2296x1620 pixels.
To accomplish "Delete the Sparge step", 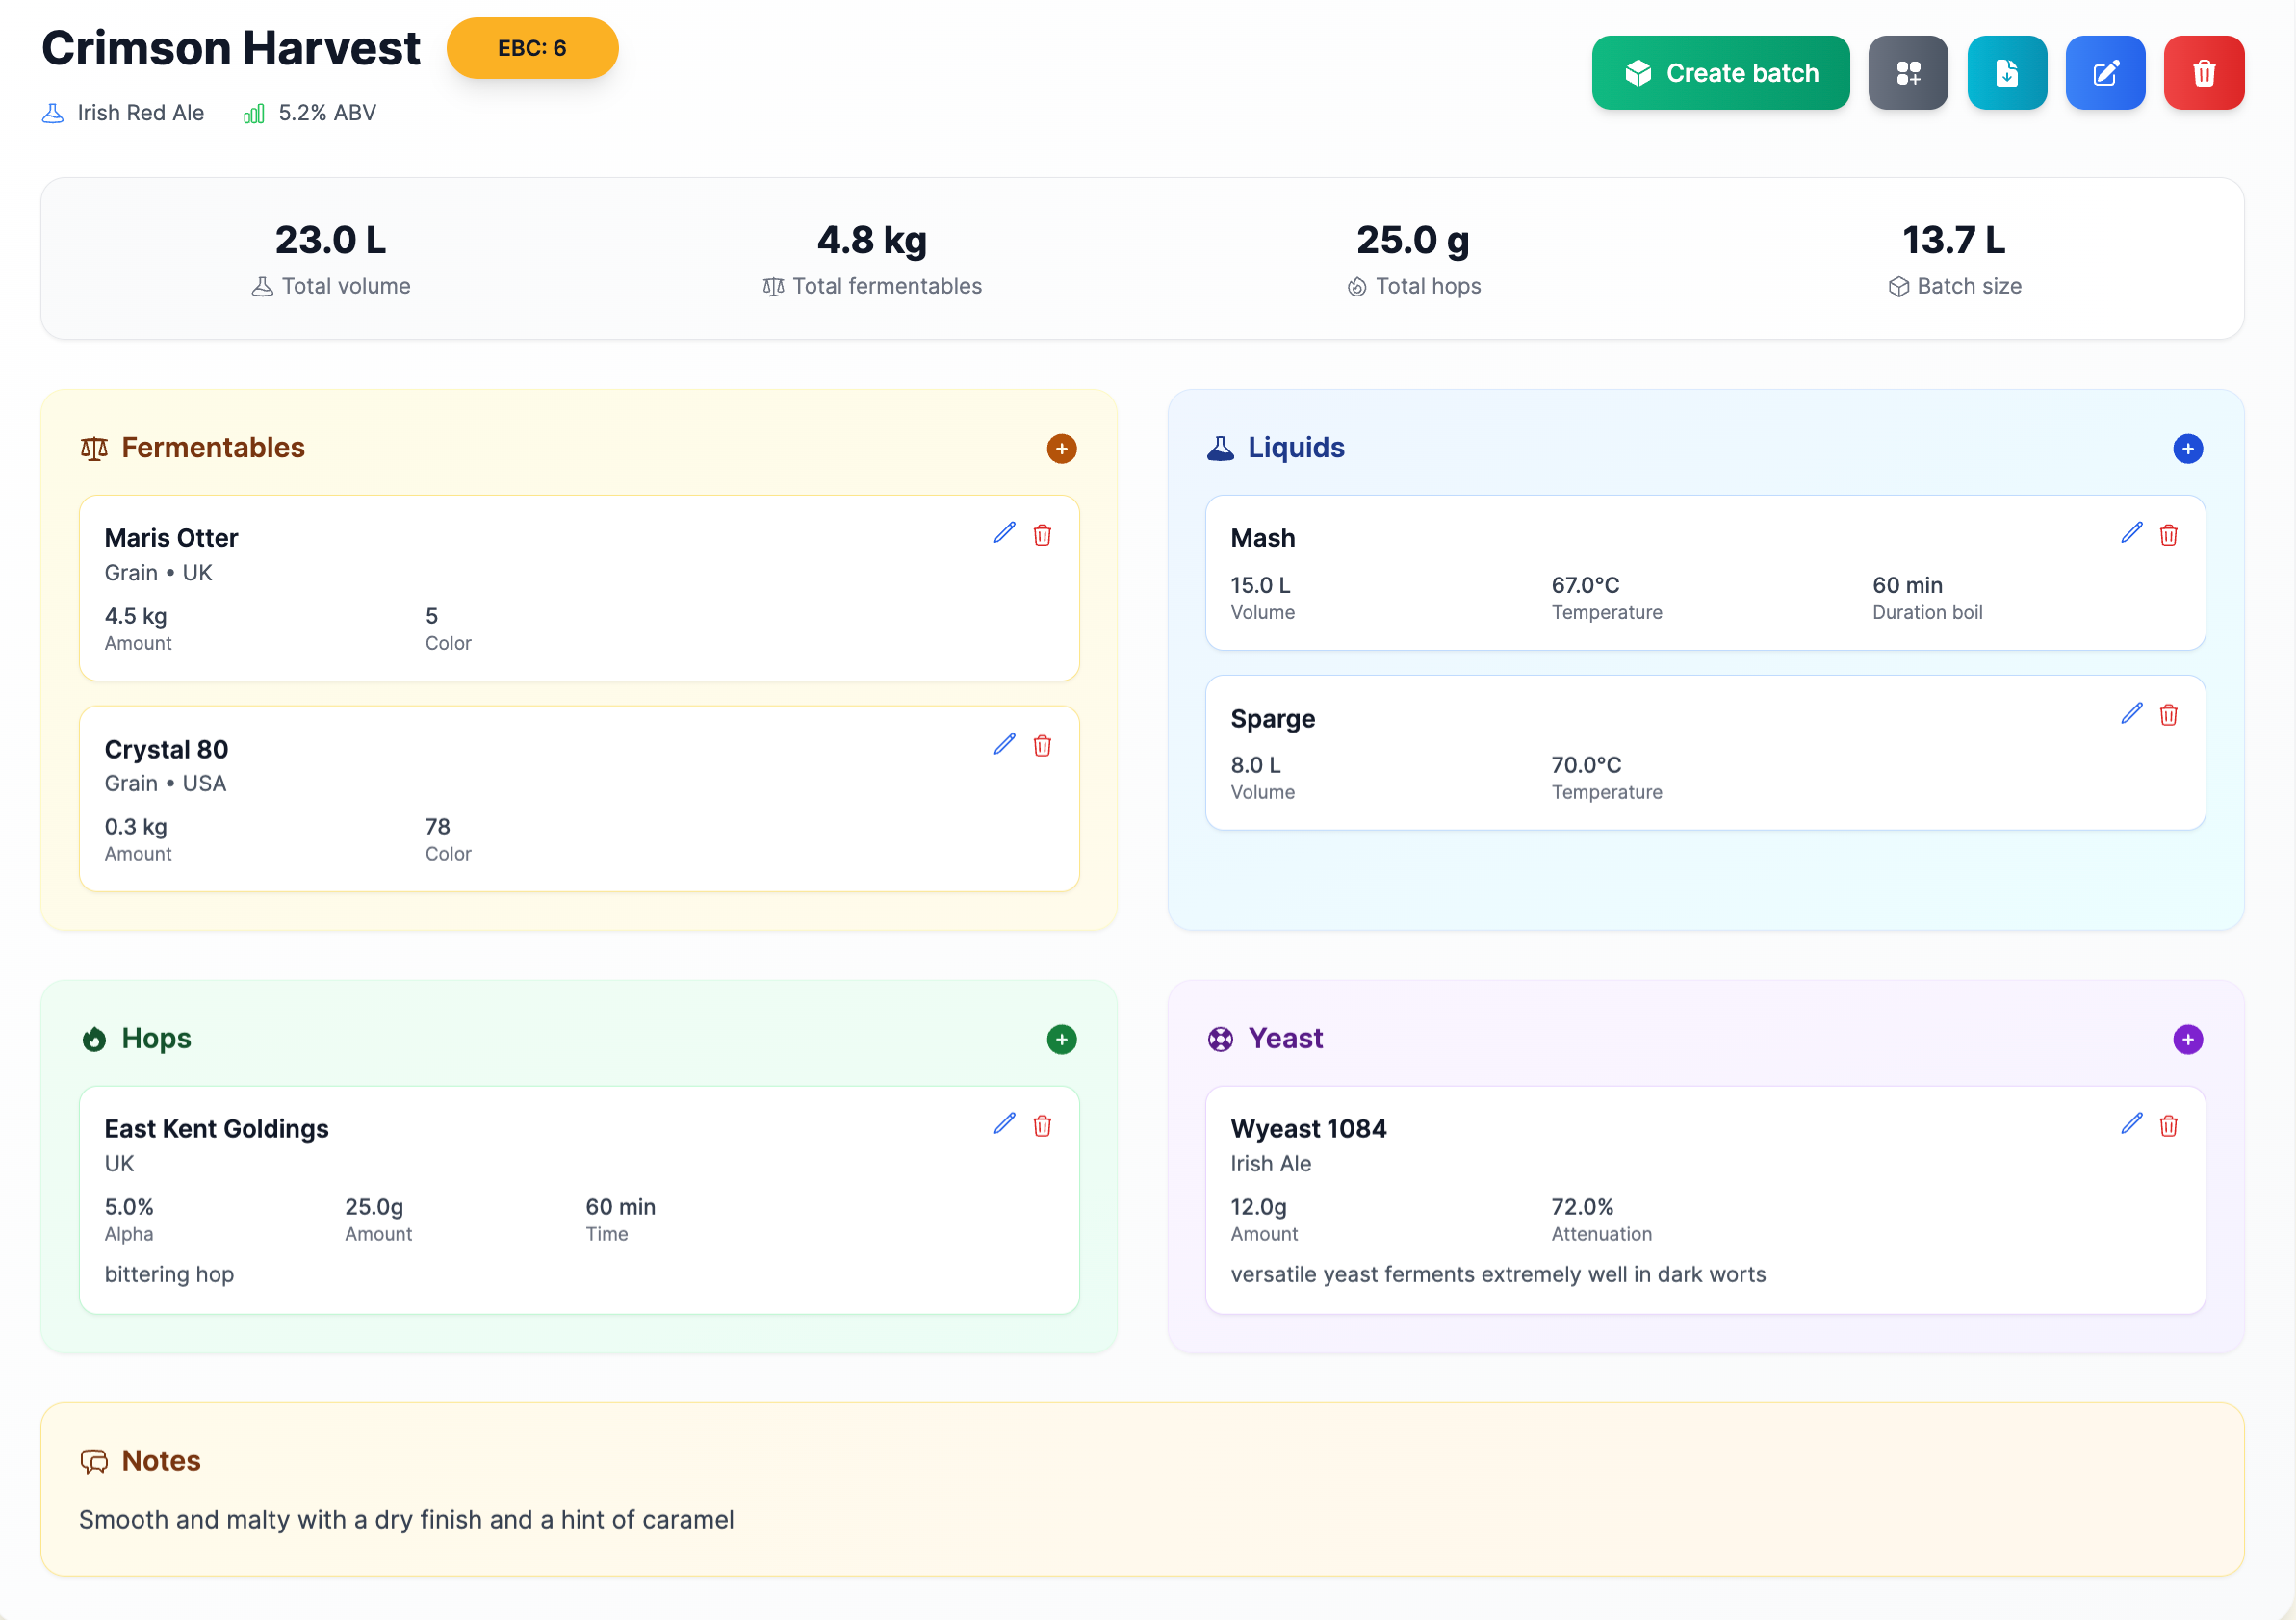I will pyautogui.click(x=2170, y=714).
